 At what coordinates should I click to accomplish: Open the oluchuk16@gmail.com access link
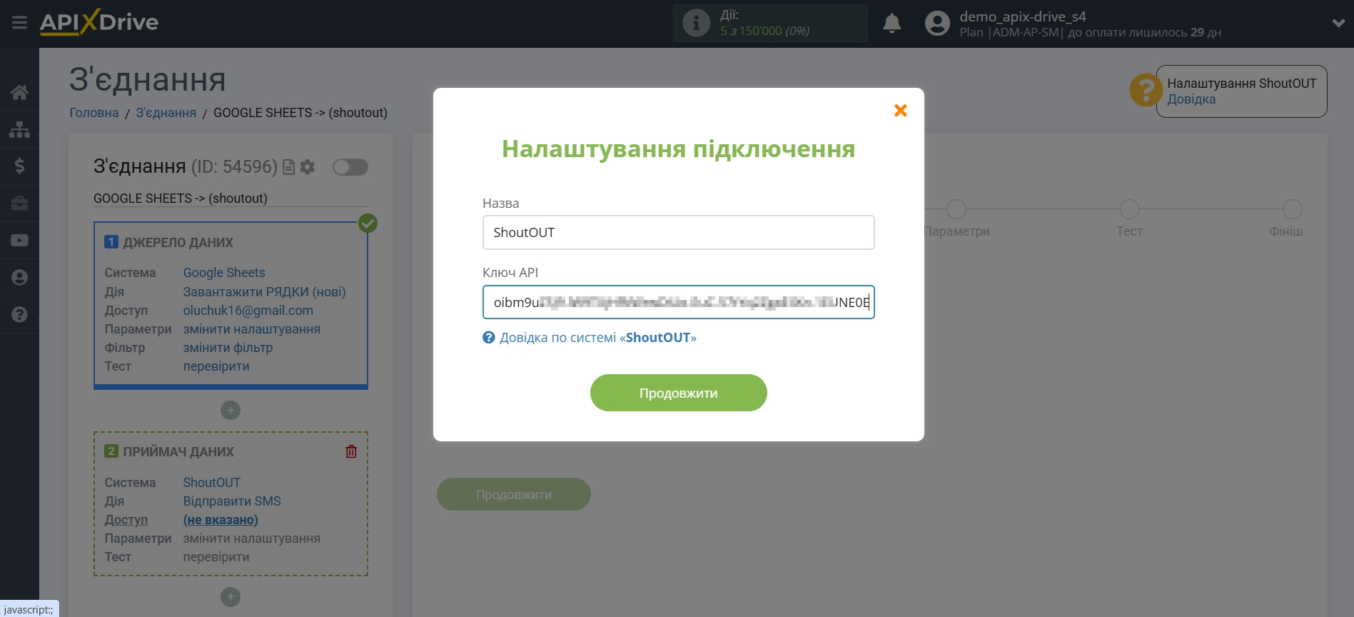248,311
